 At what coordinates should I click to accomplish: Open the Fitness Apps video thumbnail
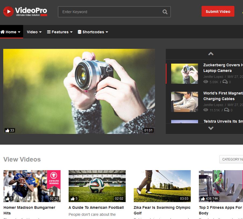(x=221, y=186)
